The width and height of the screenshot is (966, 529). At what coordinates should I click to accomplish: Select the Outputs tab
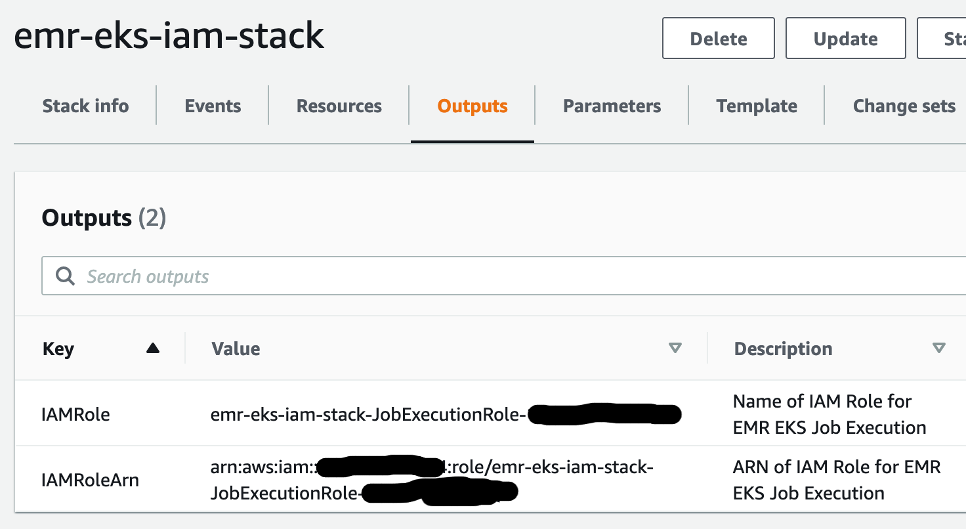click(x=472, y=106)
